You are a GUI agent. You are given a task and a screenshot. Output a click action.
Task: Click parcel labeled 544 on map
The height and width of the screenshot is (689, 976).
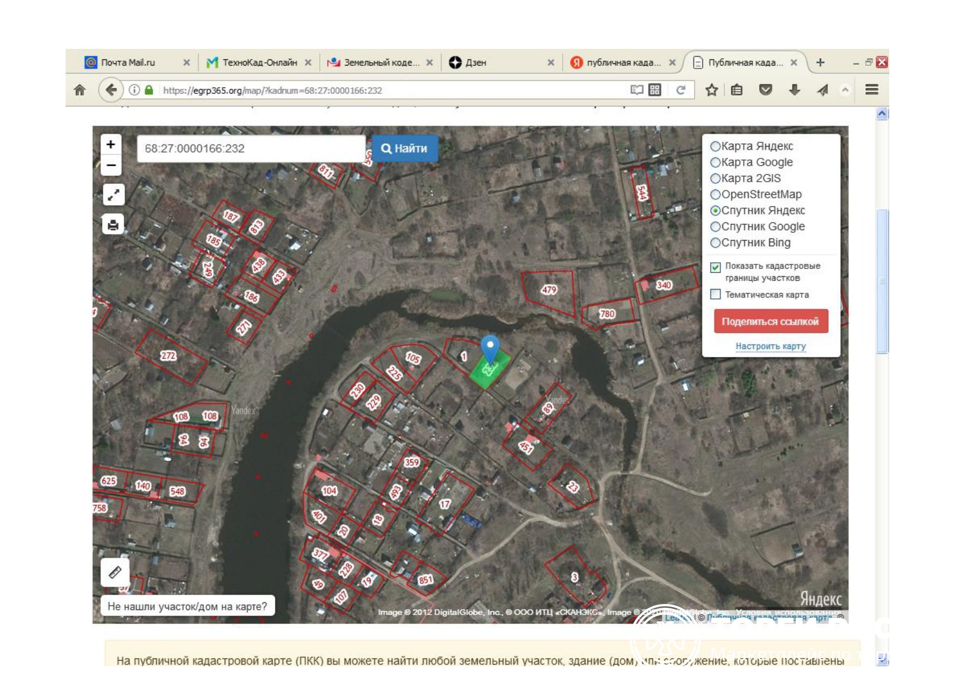[641, 193]
